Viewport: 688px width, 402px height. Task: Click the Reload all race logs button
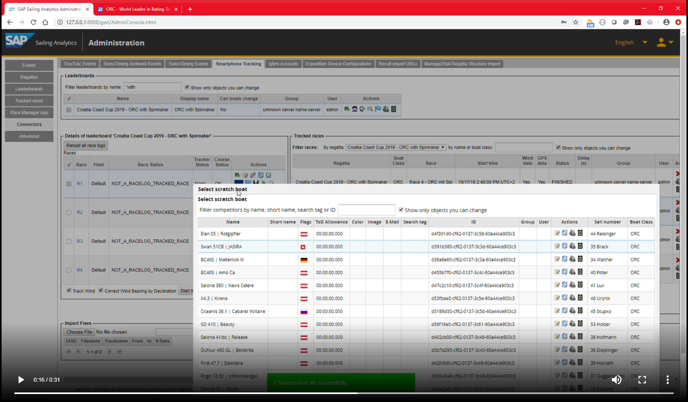tap(86, 145)
